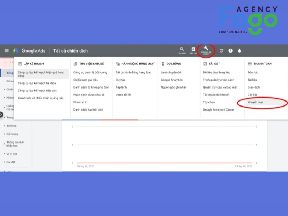This screenshot has height=216, width=288.
Task: Open the hamburger main menu
Action: (6, 51)
